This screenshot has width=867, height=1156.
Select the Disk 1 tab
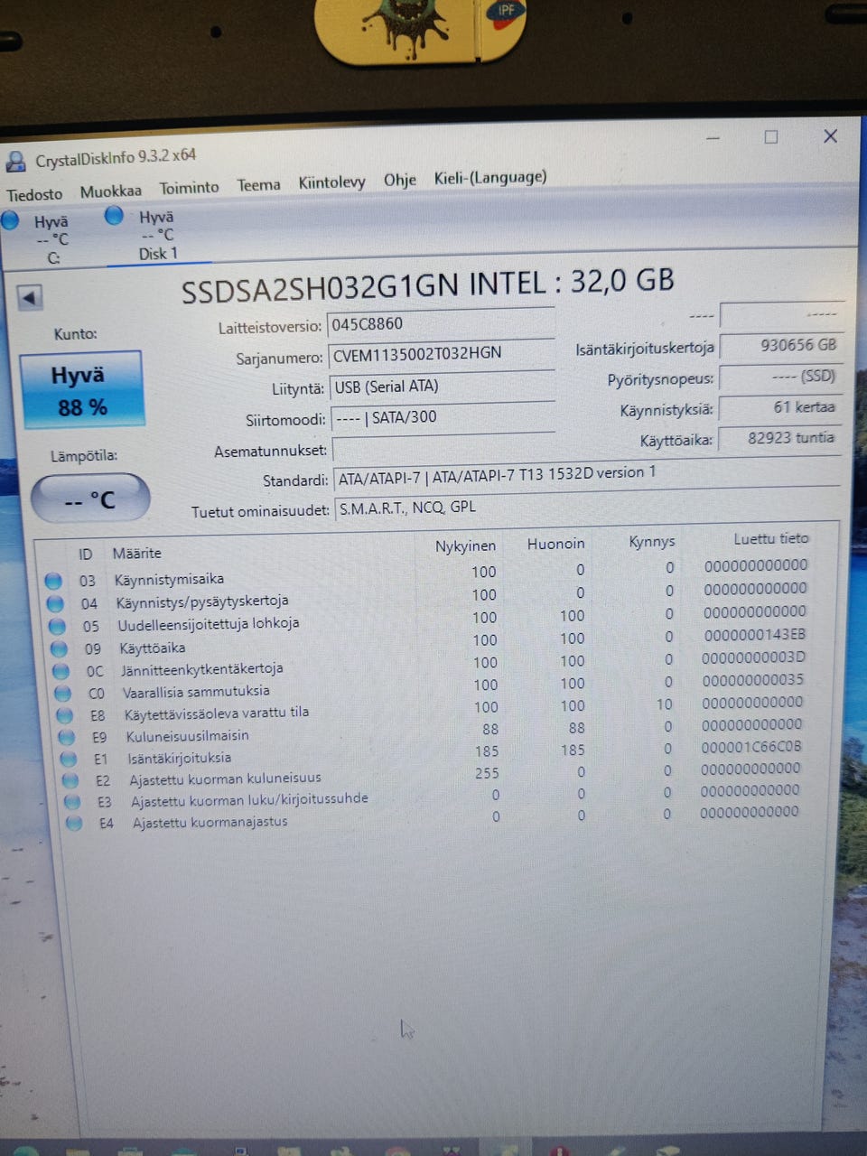point(157,235)
